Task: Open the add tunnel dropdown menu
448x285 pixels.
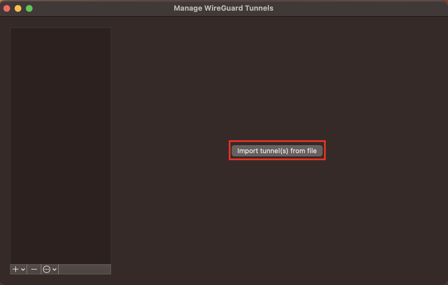Action: [x=19, y=269]
